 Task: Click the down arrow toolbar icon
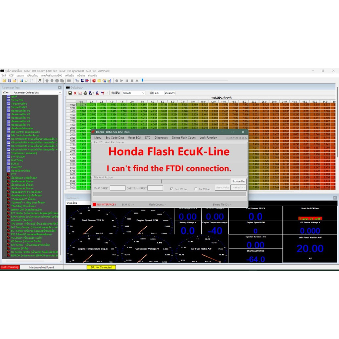(52, 81)
